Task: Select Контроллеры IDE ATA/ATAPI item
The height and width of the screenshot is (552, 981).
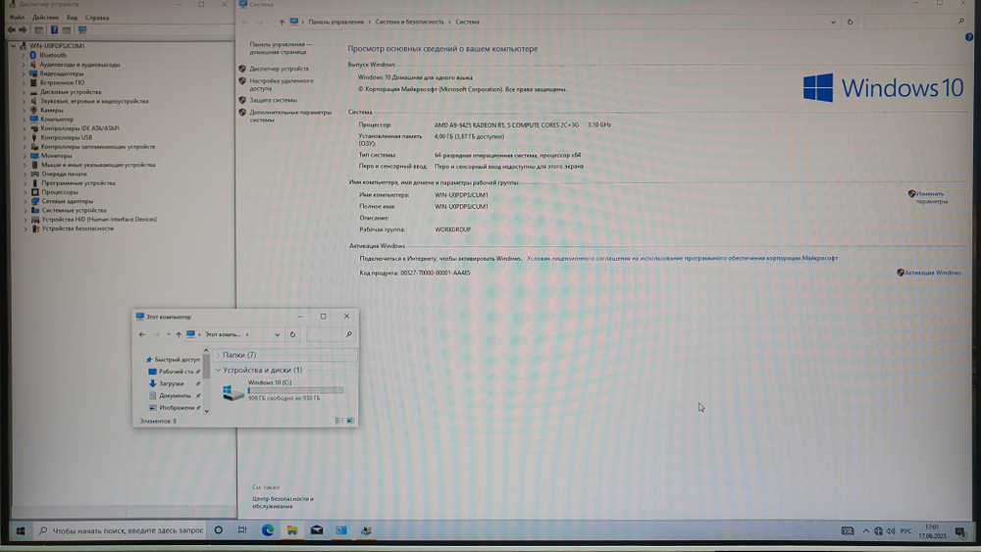Action: tap(79, 128)
